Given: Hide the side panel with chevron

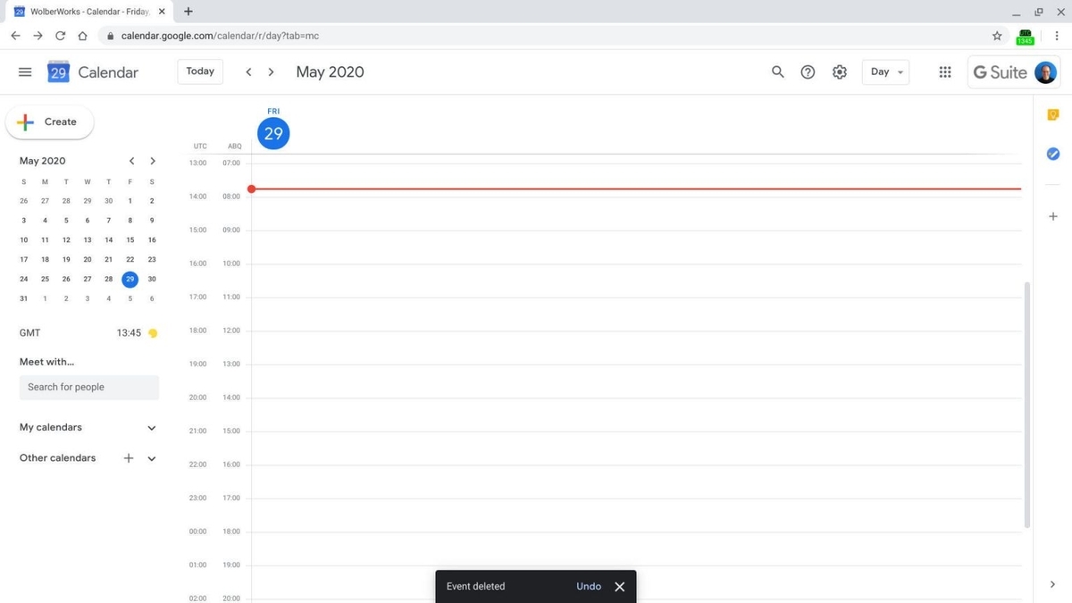Looking at the screenshot, I should pos(1052,584).
